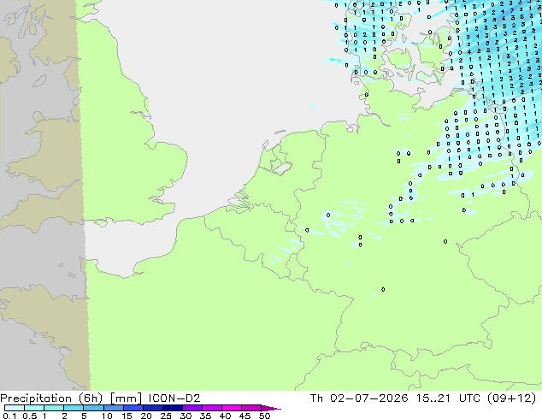Image resolution: width=542 pixels, height=419 pixels.
Task: Click the "Precipitation (6h)" title text
Action: tap(51, 398)
